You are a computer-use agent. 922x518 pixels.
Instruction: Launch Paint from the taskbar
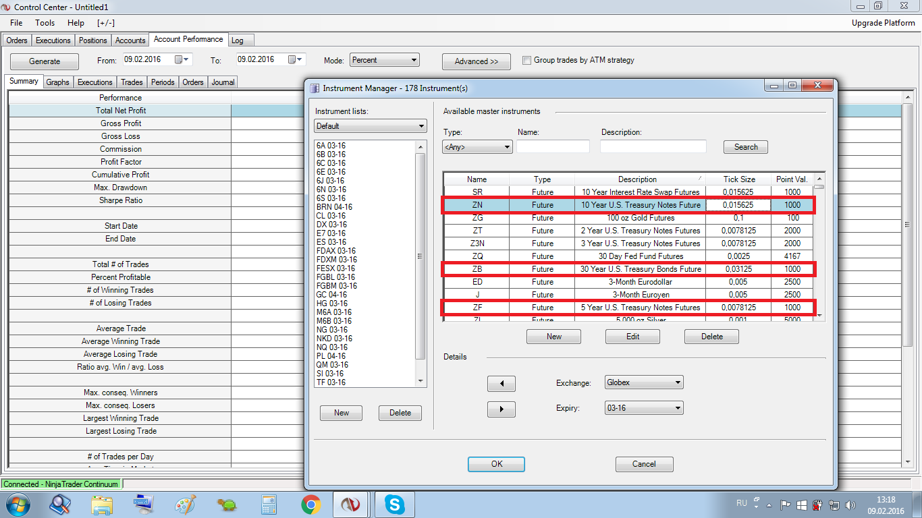(185, 505)
